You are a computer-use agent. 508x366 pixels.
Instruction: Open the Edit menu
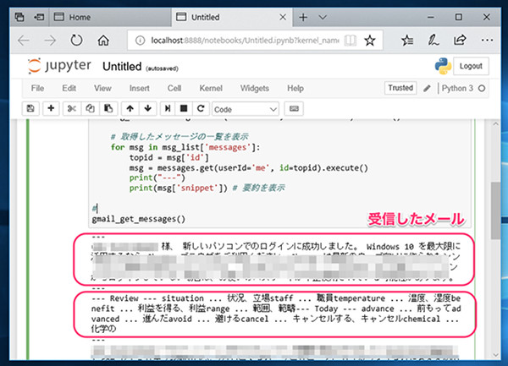[x=69, y=88]
